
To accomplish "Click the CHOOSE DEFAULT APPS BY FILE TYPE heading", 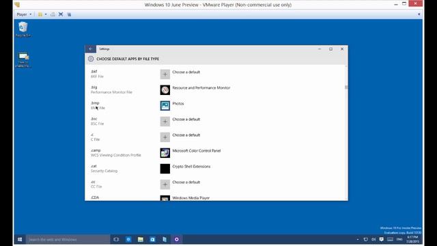I will [x=128, y=59].
